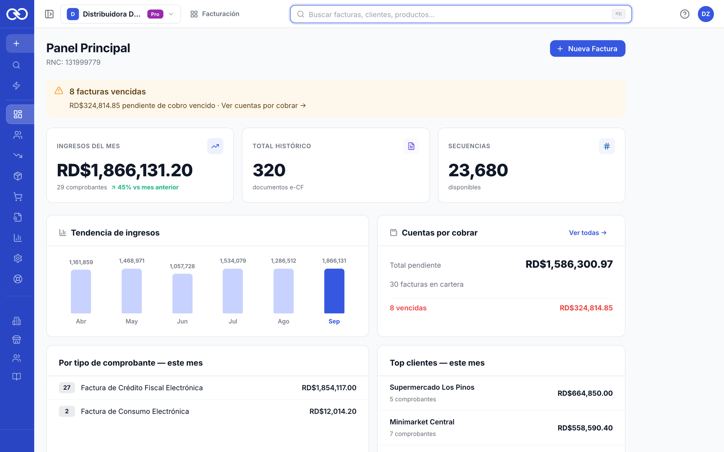Viewport: 724px width, 452px height.
Task: Click Factura de Crédito Fiscal Electrónica row
Action: (207, 388)
